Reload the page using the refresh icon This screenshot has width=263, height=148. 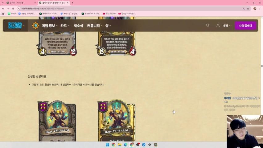click(13, 9)
